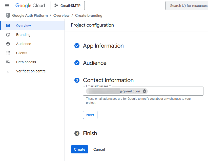Click the App Information completed checkmark
Image resolution: width=208 pixels, height=161 pixels.
(77, 46)
